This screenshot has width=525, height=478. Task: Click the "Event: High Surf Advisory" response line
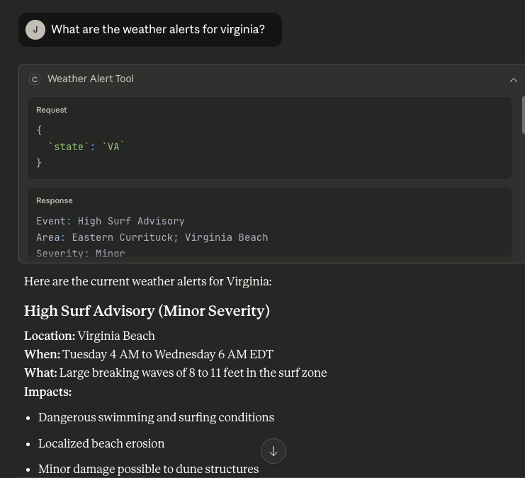111,221
